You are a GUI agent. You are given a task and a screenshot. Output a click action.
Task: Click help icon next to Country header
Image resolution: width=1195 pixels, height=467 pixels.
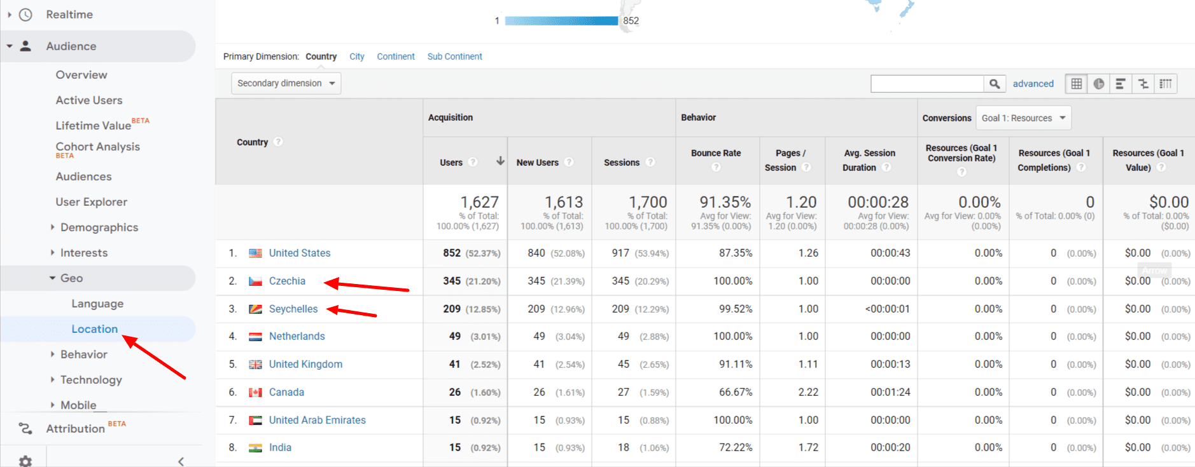(x=278, y=142)
